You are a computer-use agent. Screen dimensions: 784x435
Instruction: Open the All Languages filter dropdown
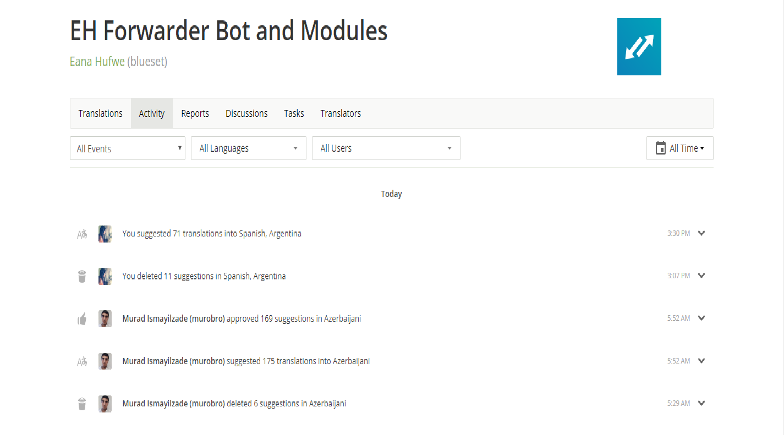[249, 148]
